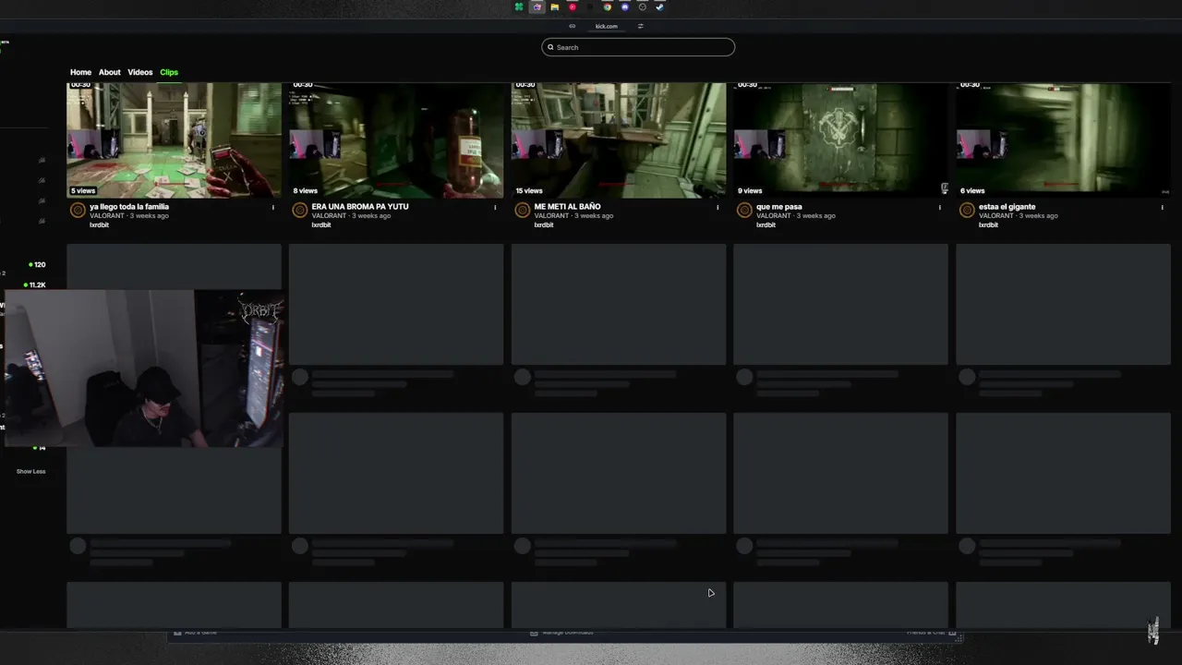
Task: Play the 'que me pasa' clip thumbnail
Action: (840, 139)
